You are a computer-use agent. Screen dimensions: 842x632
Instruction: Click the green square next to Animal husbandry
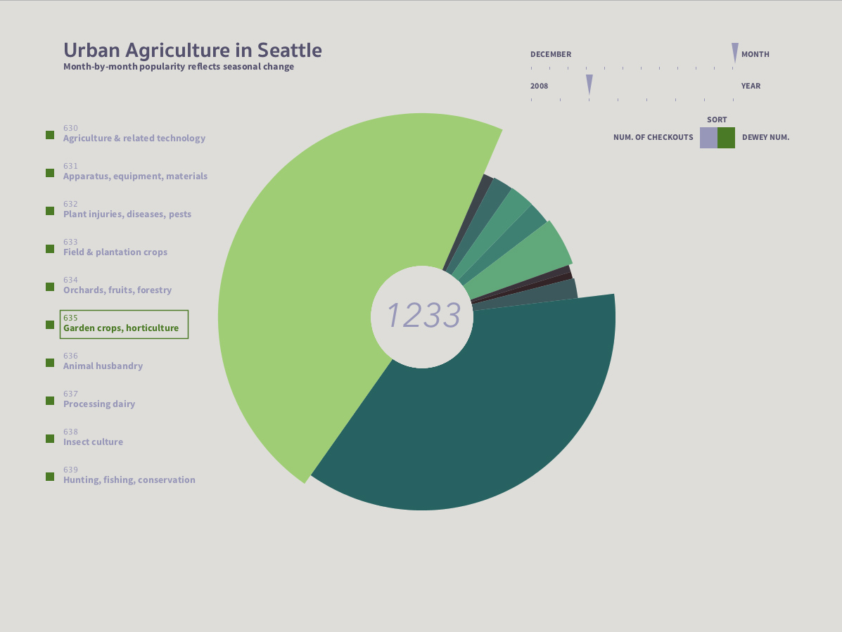pyautogui.click(x=50, y=363)
